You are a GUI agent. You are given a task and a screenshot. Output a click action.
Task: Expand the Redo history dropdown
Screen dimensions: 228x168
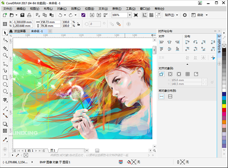76,15
